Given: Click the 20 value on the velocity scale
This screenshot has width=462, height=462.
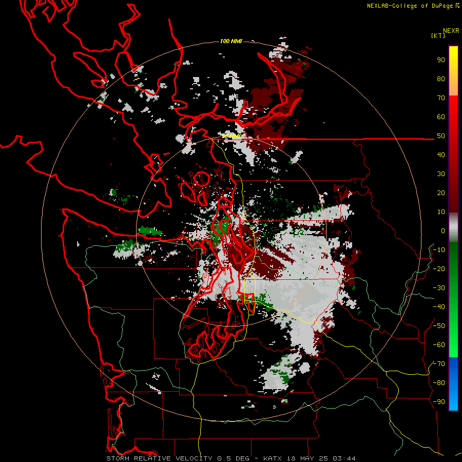Looking at the screenshot, I should coord(441,193).
